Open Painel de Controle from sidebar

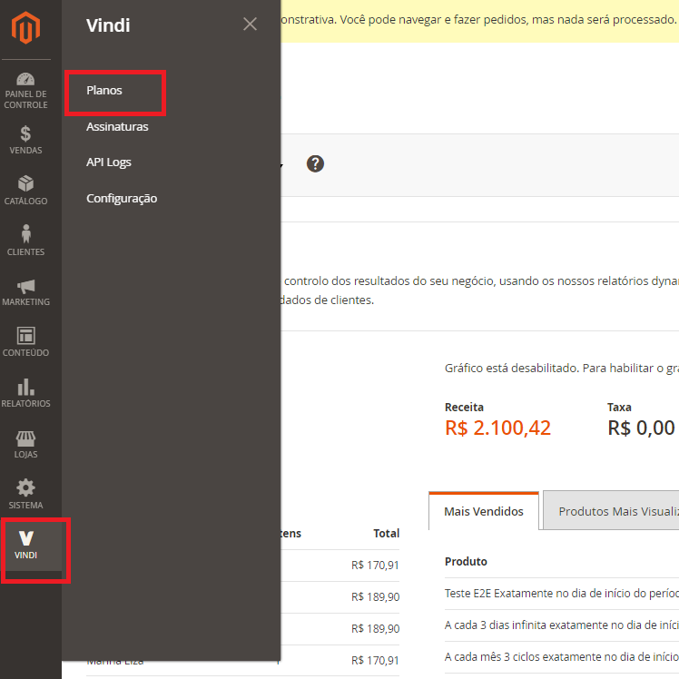pyautogui.click(x=25, y=90)
